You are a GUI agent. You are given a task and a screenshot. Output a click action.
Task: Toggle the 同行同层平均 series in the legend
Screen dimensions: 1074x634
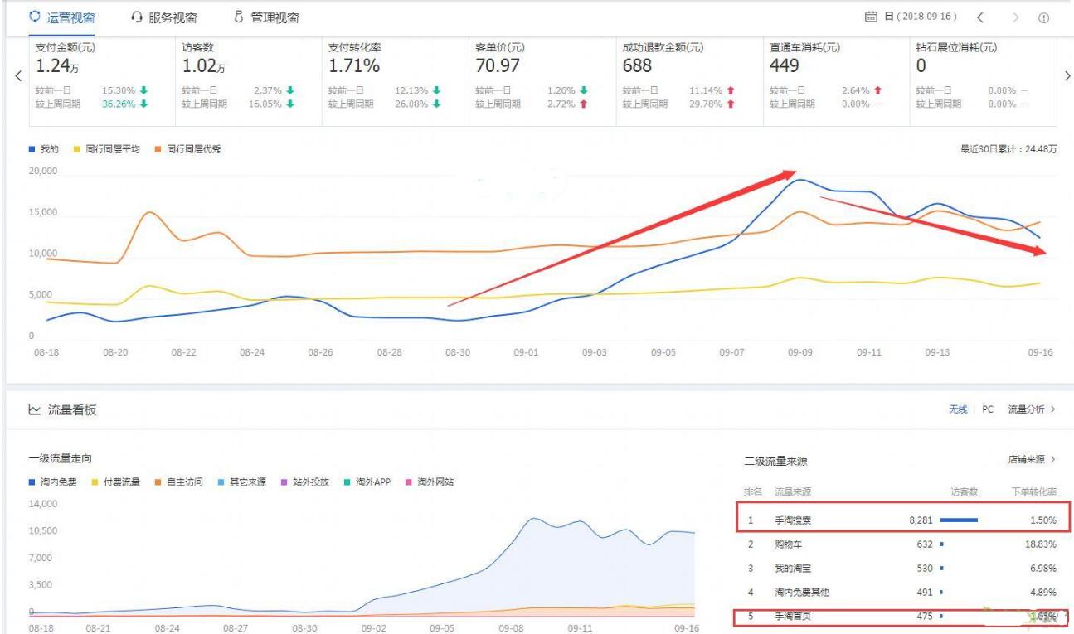coord(105,149)
